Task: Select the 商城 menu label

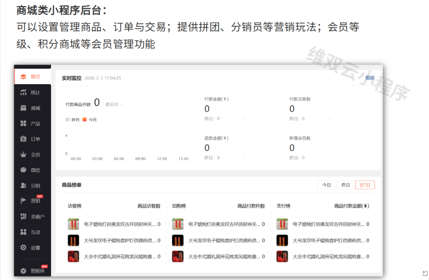Action: click(35, 108)
